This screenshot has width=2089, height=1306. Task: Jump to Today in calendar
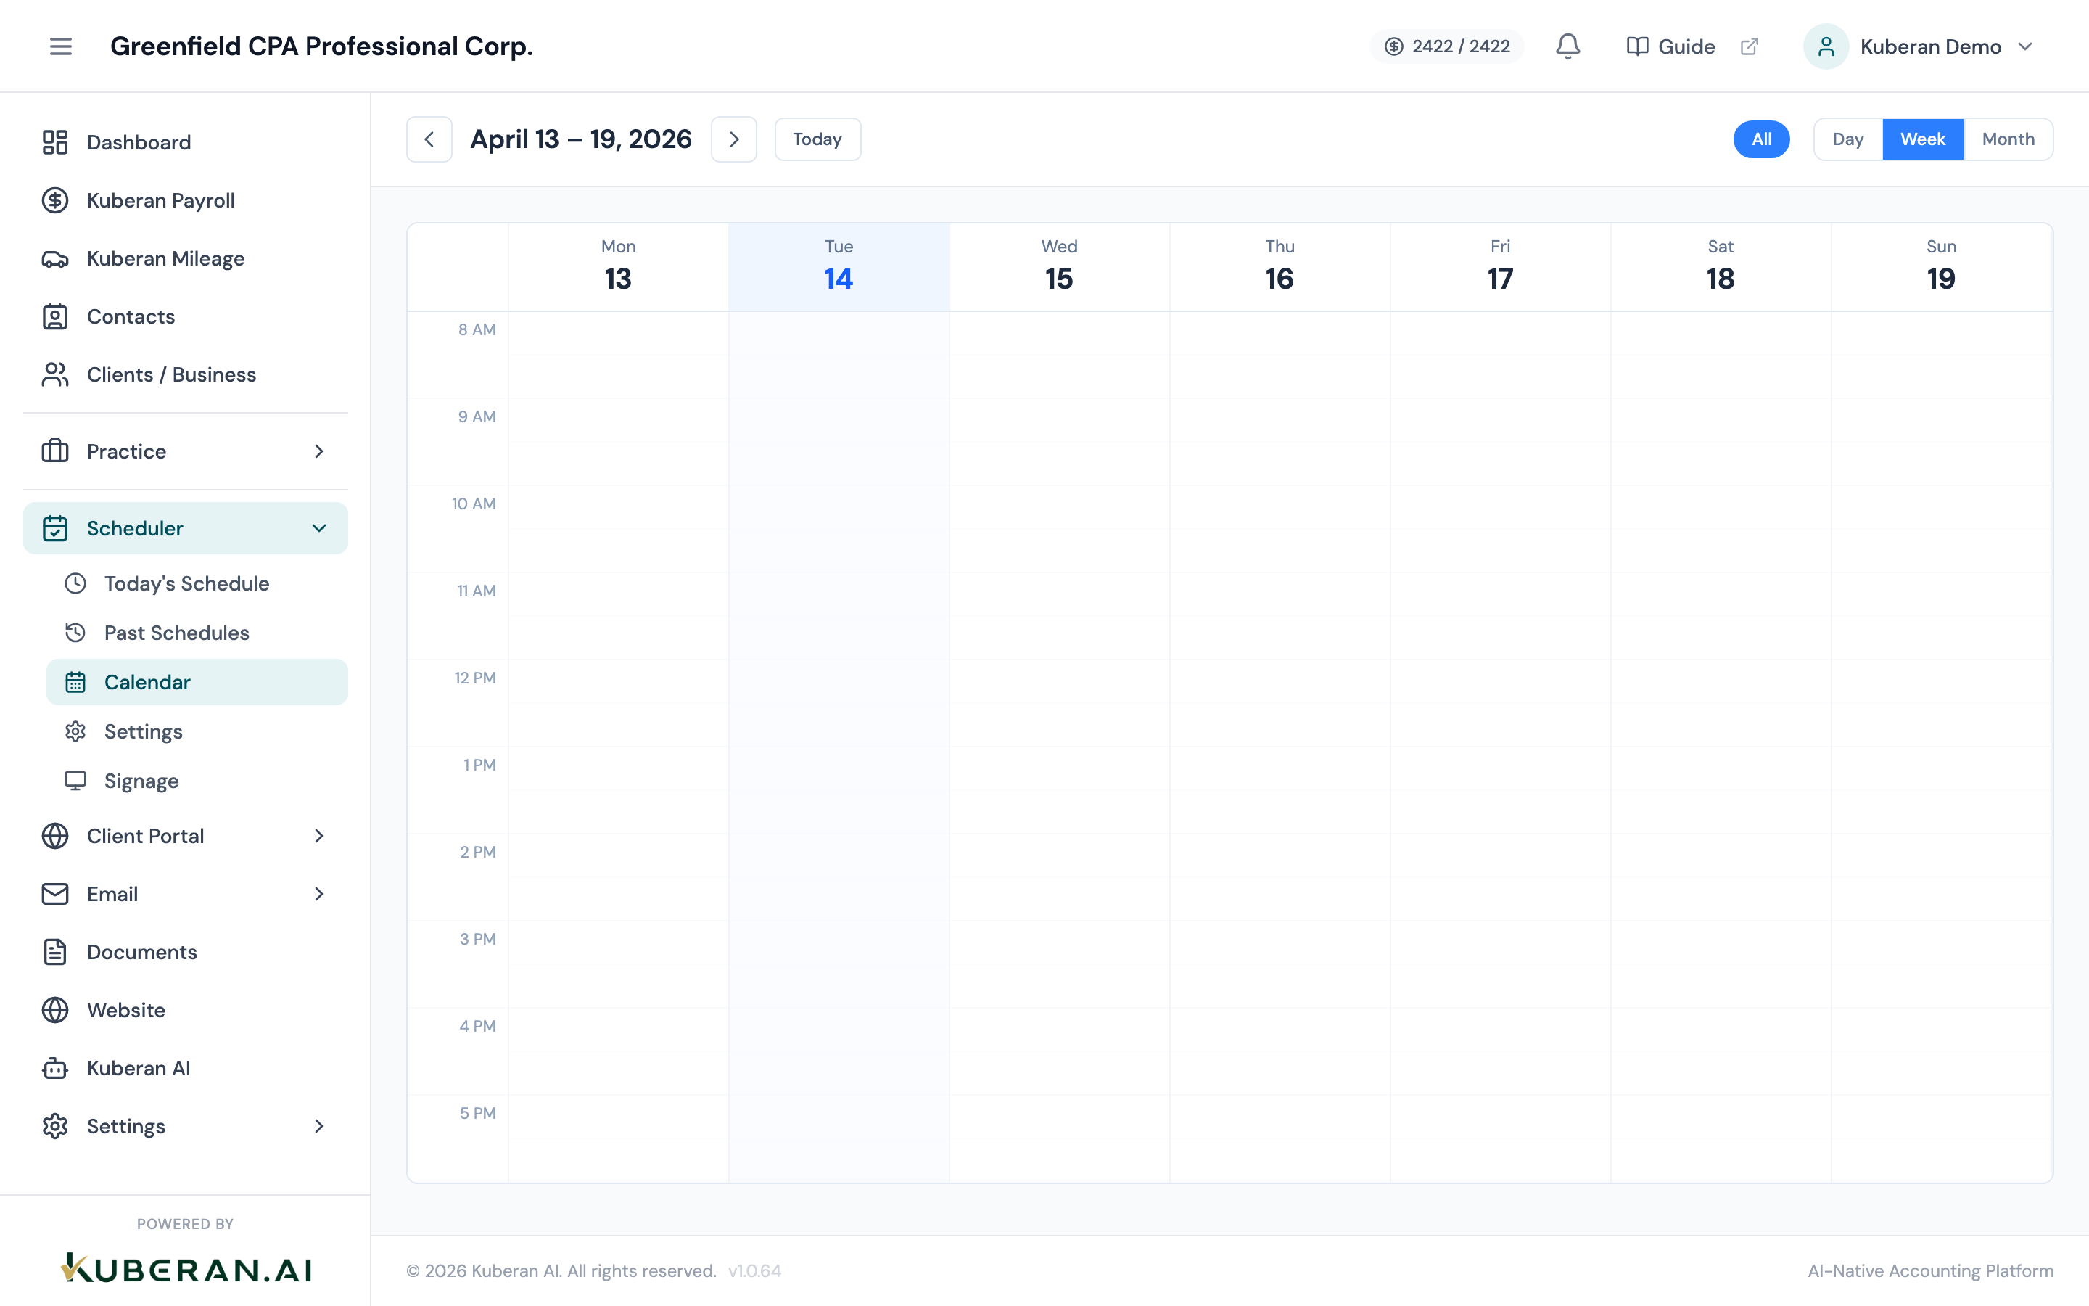tap(817, 139)
